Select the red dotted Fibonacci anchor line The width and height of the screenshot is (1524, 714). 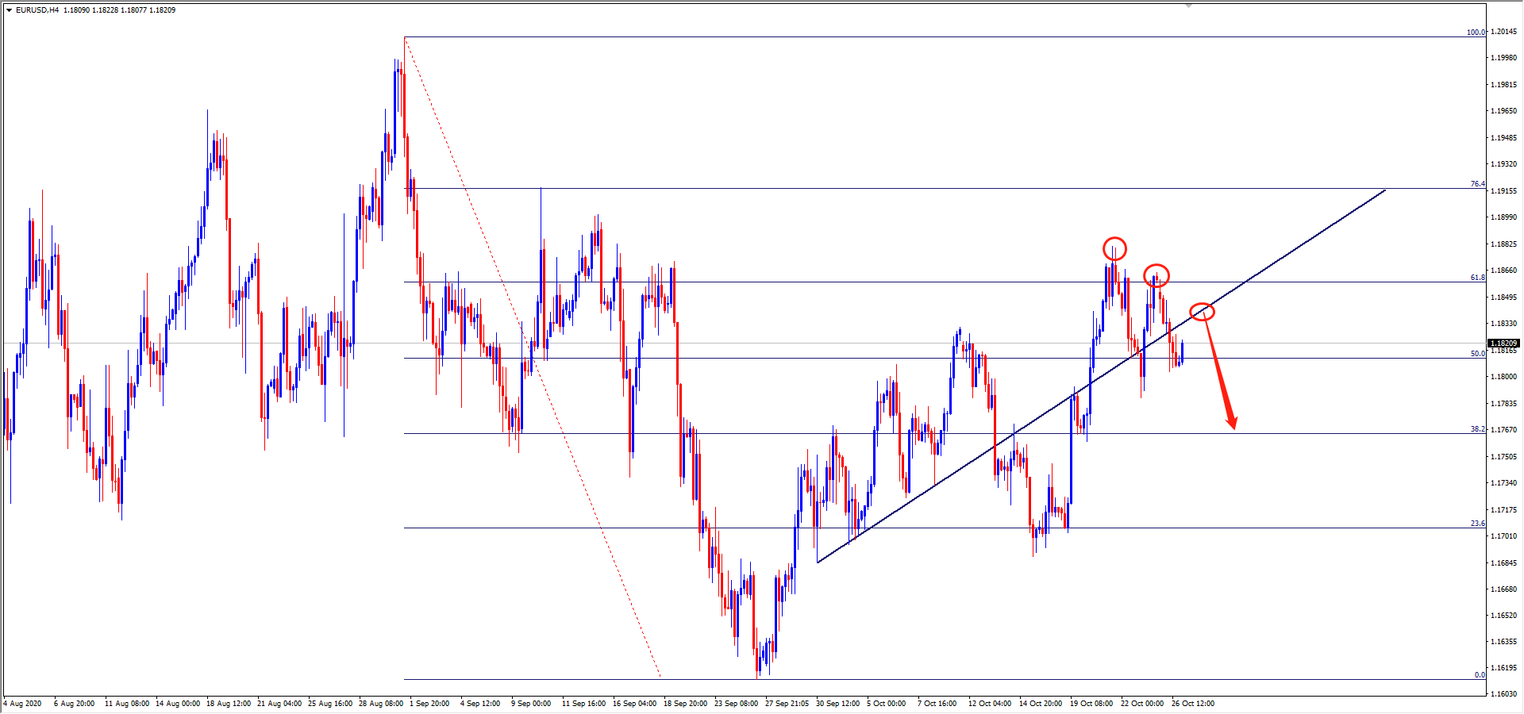(x=532, y=357)
